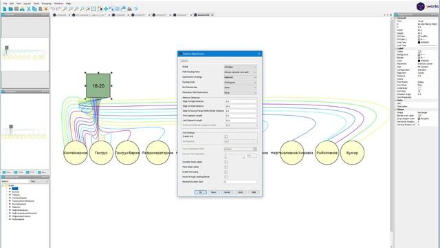Open the Bus Membership dropdown
Image resolution: width=440 pixels, height=248 pixels.
click(x=240, y=87)
